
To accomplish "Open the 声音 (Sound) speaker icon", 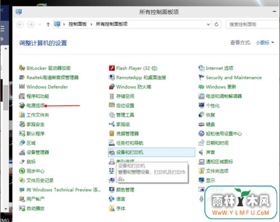I will point(202,152).
